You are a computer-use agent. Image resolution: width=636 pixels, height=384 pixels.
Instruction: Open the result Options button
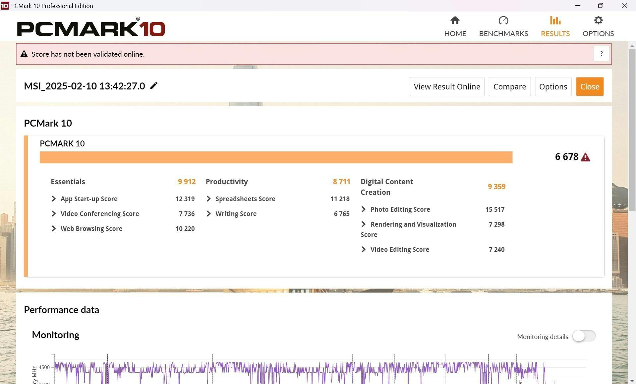553,86
